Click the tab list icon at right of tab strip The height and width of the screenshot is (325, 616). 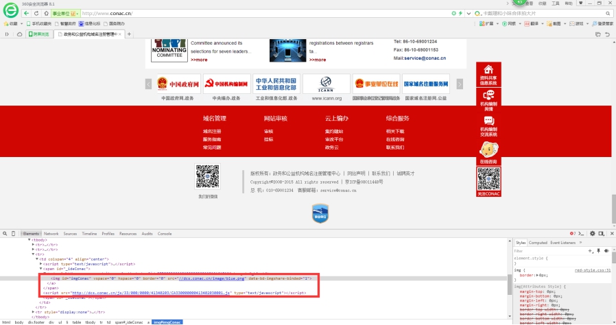pos(598,34)
